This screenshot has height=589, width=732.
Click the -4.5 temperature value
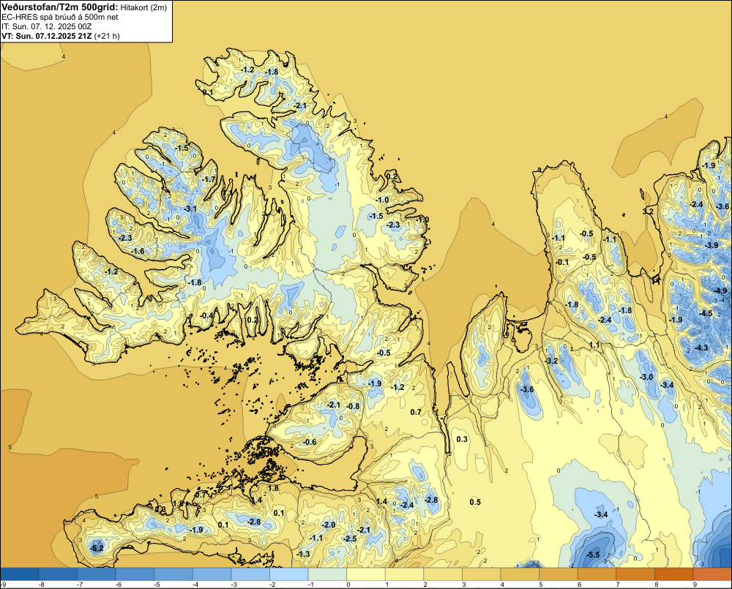point(706,314)
